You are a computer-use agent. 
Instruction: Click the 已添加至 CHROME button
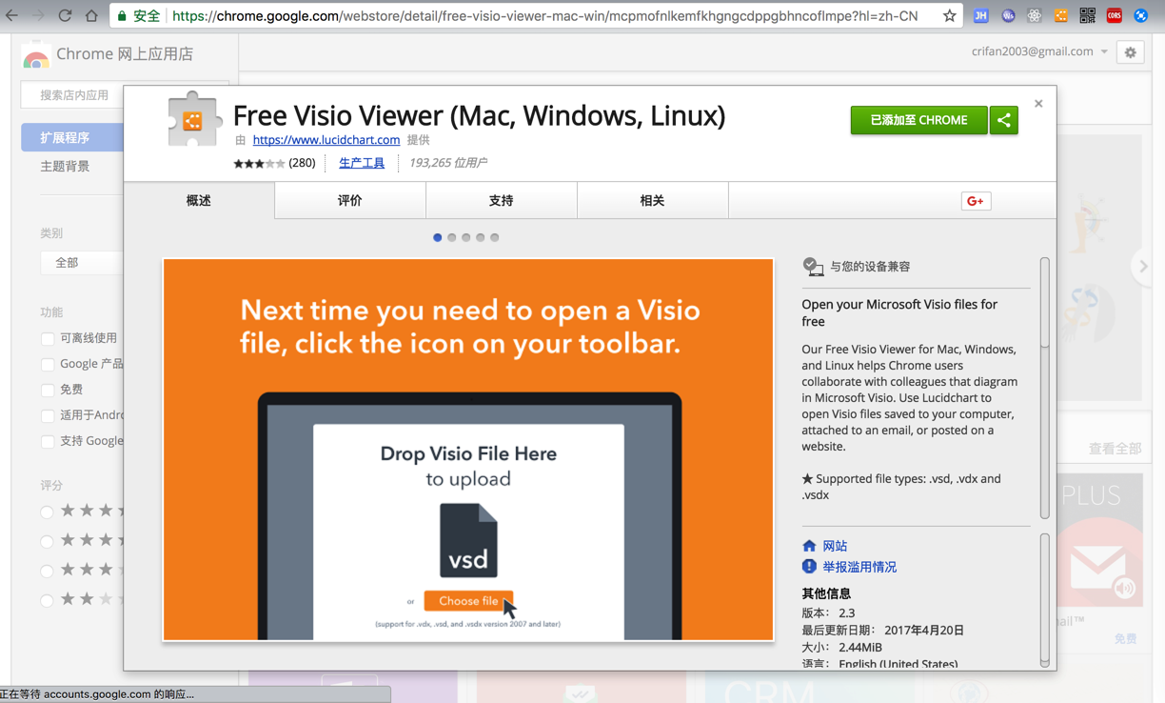[x=918, y=120]
